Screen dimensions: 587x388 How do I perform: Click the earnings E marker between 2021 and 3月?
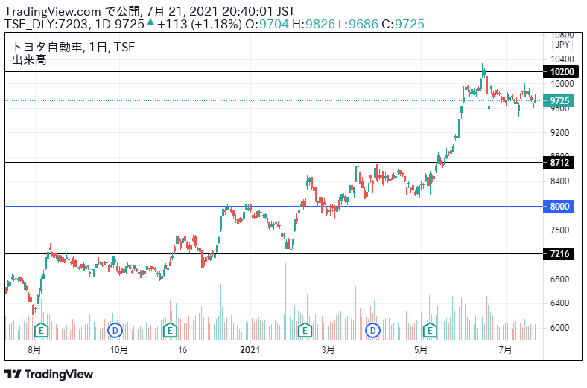click(x=305, y=330)
